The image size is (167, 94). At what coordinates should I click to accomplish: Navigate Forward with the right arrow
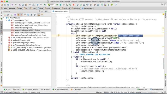click(x=41, y=5)
